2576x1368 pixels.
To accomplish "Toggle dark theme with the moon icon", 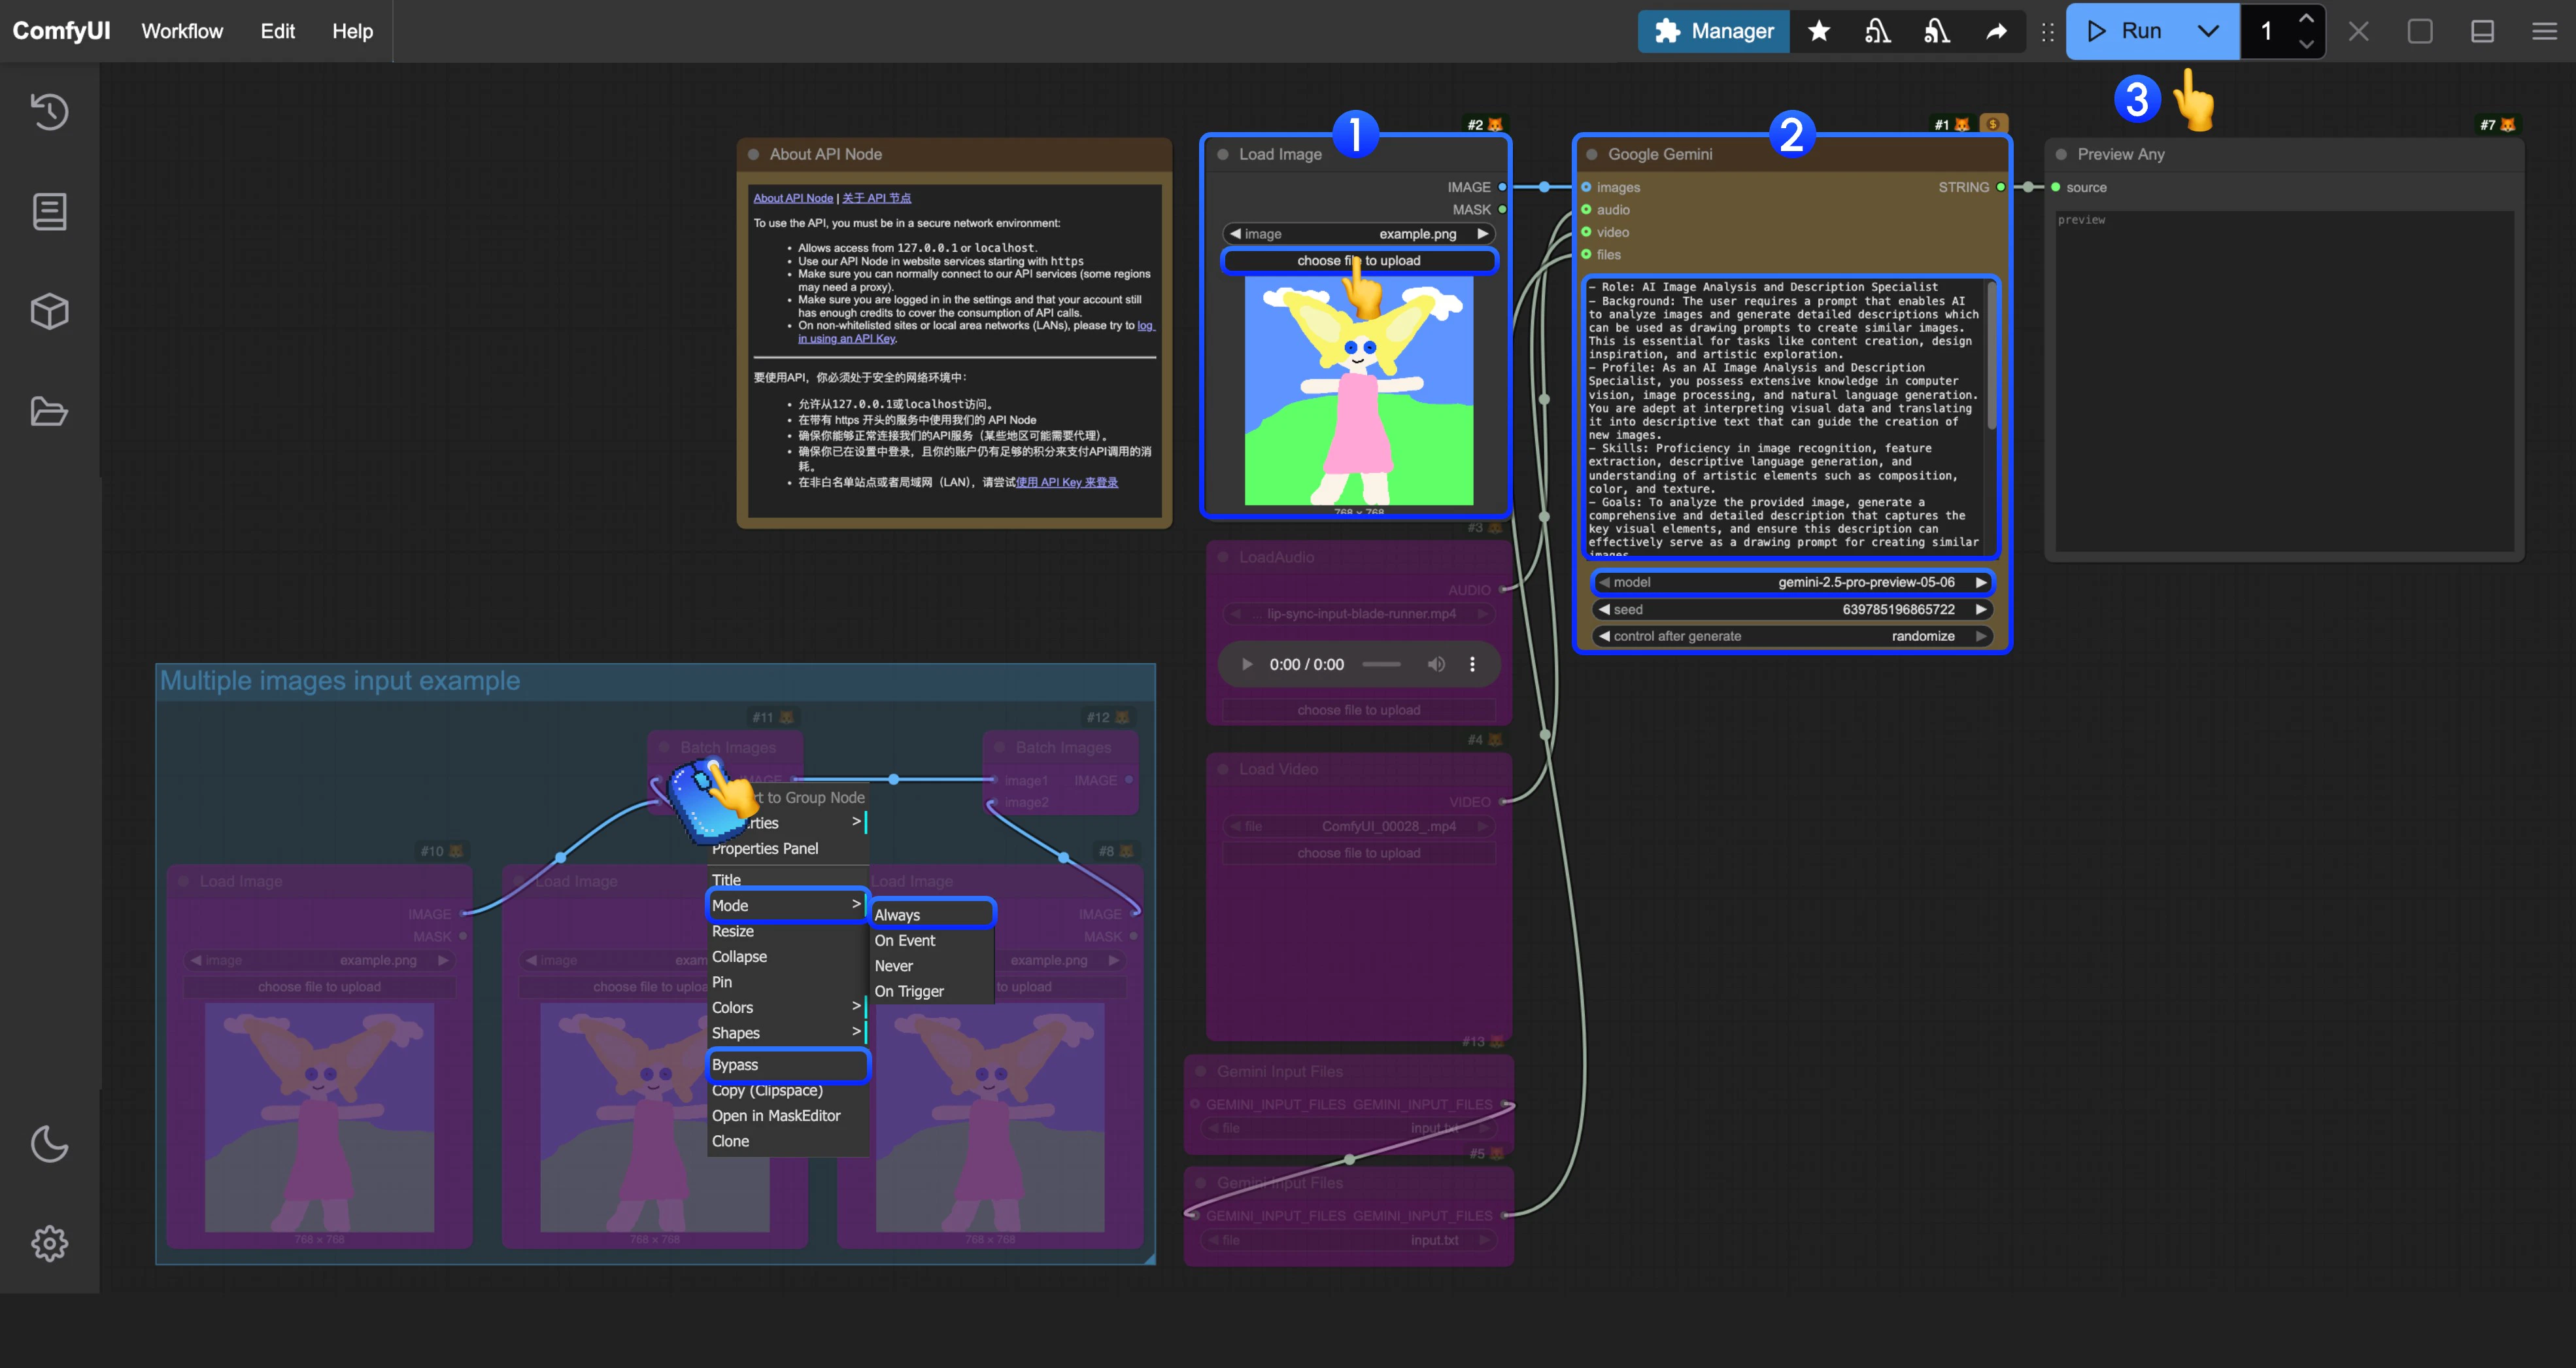I will (49, 1144).
